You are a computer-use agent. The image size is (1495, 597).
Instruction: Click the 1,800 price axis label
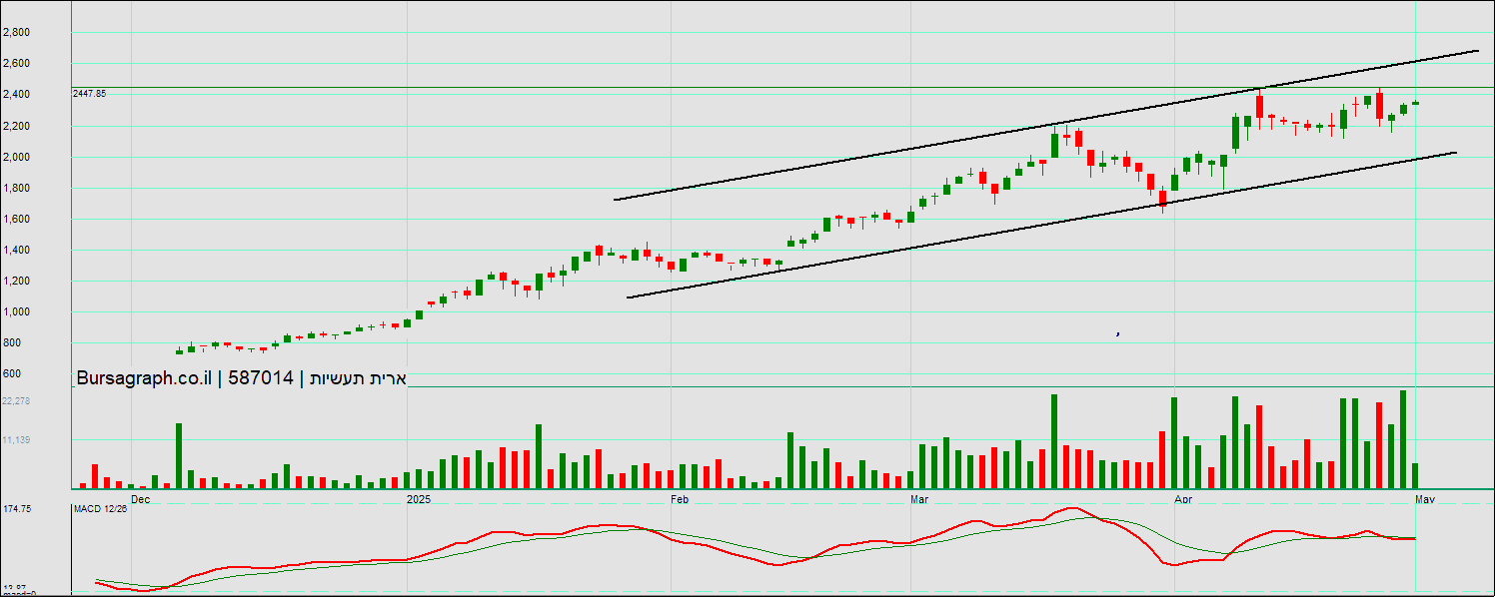[x=16, y=188]
